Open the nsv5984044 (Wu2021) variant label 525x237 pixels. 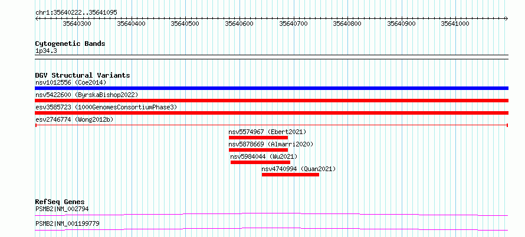pyautogui.click(x=264, y=156)
